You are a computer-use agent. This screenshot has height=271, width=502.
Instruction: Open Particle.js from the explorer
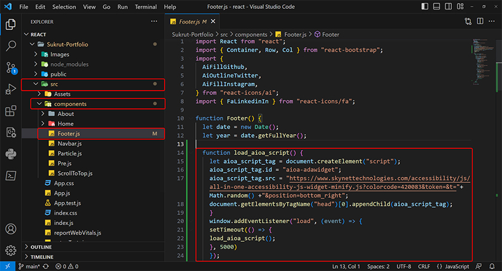click(93, 154)
